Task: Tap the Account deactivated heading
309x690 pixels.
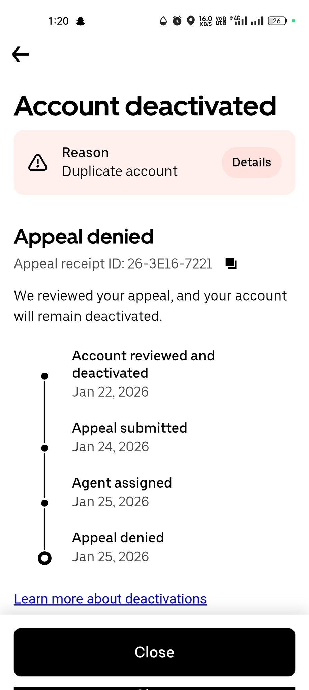Action: (x=145, y=106)
